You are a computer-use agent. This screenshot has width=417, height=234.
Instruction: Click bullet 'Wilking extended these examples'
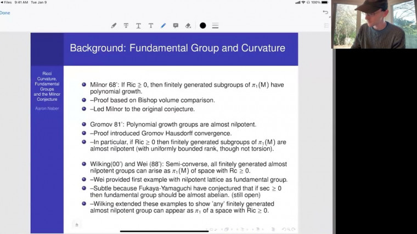coord(182,207)
